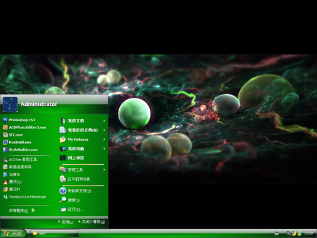Start StyleBuilder.exe program
This screenshot has width=317, height=238.
pos(20,149)
